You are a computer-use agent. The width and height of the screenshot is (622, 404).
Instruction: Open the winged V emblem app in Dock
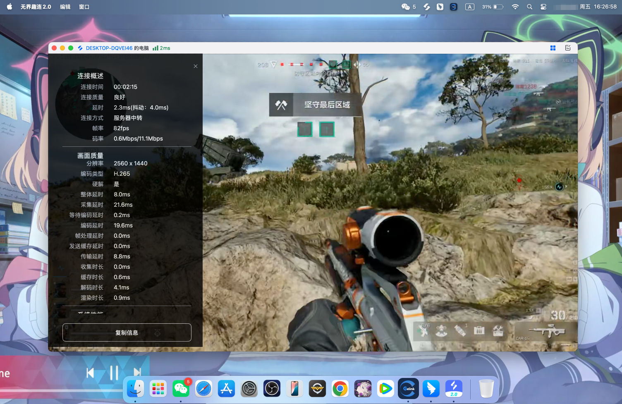pos(318,389)
